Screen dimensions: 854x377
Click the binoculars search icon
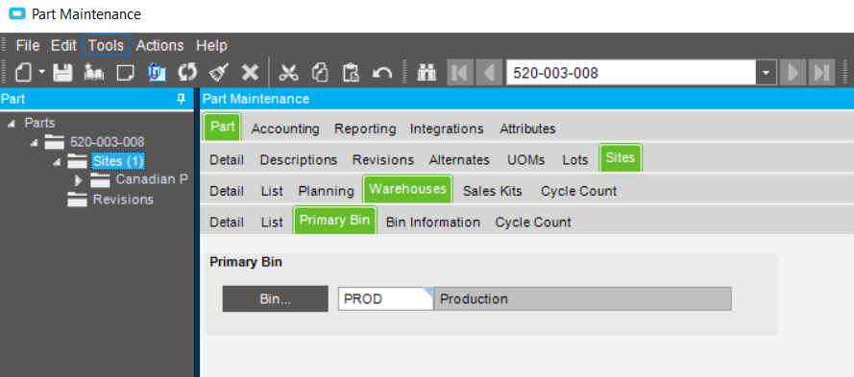coord(427,72)
